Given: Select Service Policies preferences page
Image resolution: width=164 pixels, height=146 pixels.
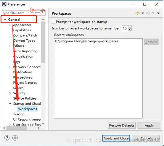Looking at the screenshot, I should coord(25,98).
